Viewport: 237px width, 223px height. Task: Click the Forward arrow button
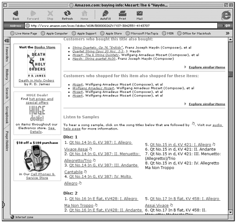pyautogui.click(x=33, y=15)
